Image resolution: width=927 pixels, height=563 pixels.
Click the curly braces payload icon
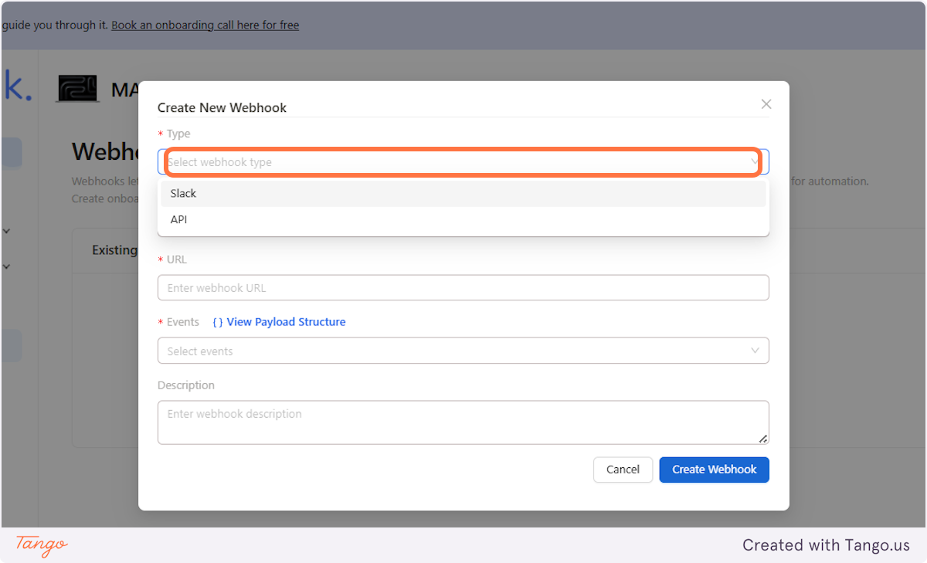coord(218,322)
